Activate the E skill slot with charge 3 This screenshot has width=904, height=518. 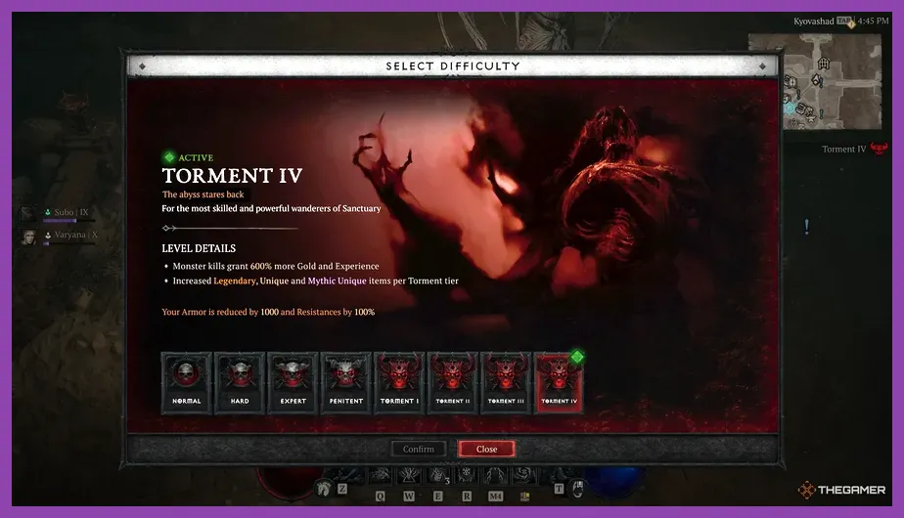pyautogui.click(x=438, y=475)
